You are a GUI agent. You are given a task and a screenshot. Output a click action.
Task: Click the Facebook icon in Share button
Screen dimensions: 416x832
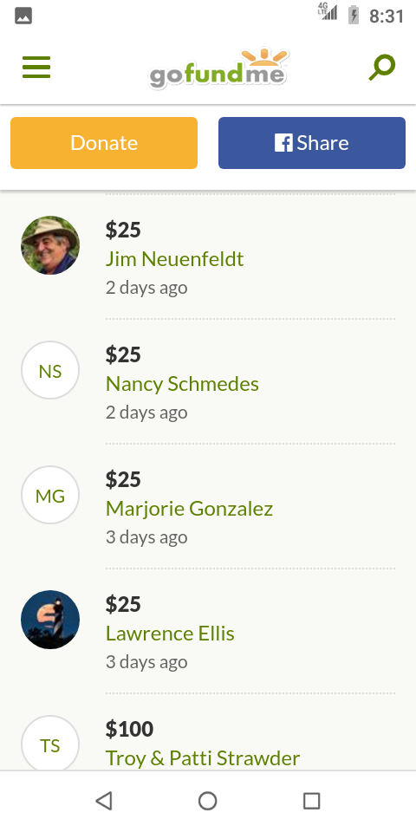283,143
